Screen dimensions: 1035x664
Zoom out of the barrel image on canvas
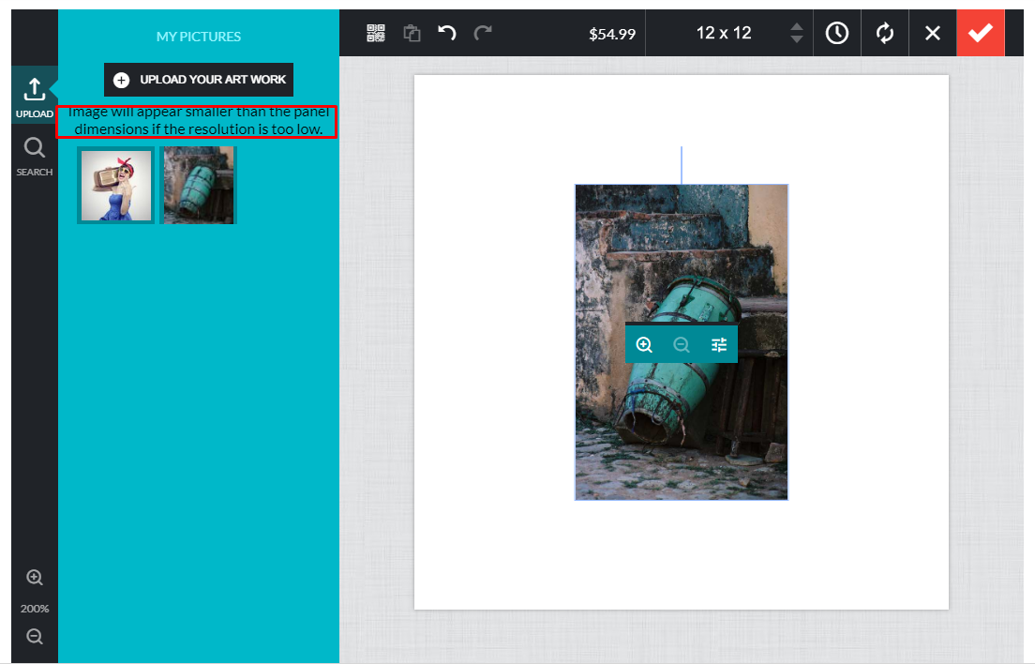pos(682,344)
